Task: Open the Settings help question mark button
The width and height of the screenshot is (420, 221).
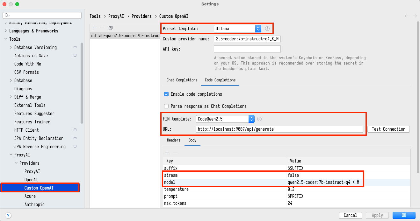Action: 8,215
